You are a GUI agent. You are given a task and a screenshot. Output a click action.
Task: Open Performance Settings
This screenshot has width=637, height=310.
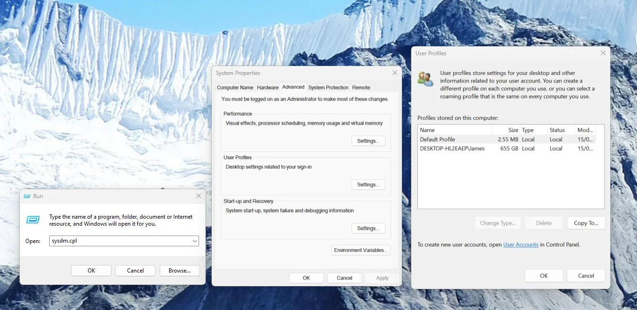pyautogui.click(x=368, y=140)
